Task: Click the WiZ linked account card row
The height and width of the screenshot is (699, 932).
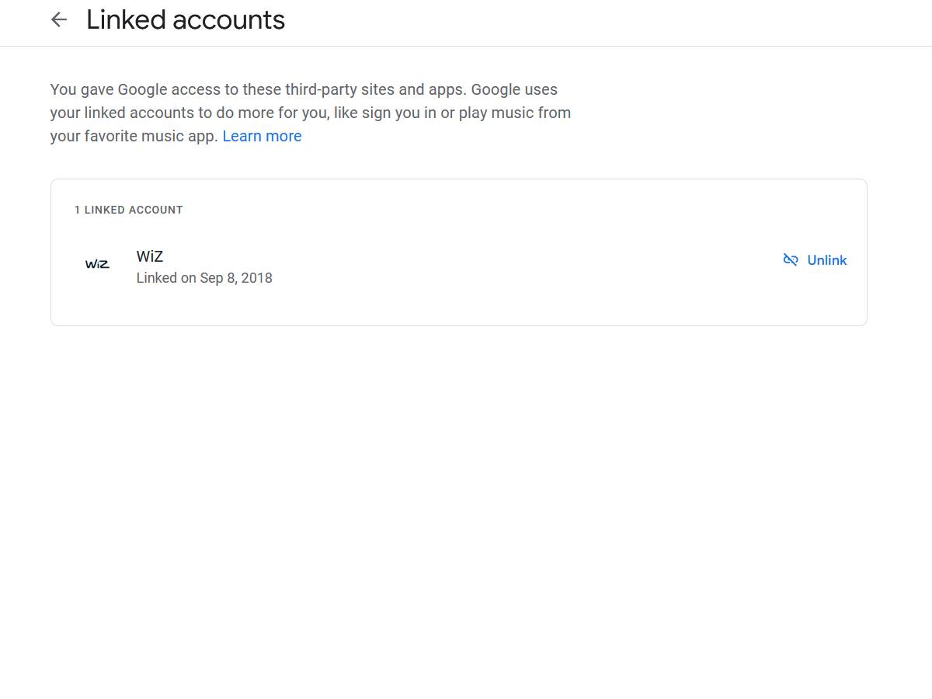Action: (458, 266)
